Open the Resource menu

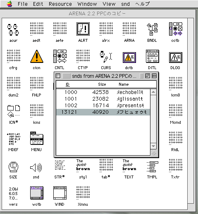pos(60,4)
